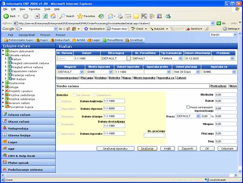Screen dimensions: 243x183
Task: Open the Pretraživač link
Action: click(218, 86)
